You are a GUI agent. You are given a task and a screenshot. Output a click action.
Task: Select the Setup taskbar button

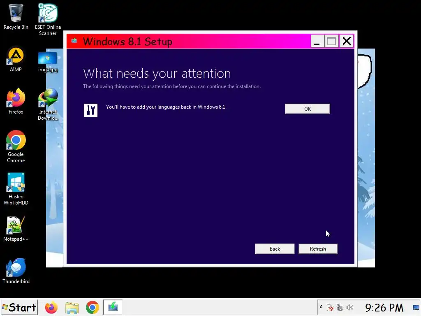[x=113, y=307]
